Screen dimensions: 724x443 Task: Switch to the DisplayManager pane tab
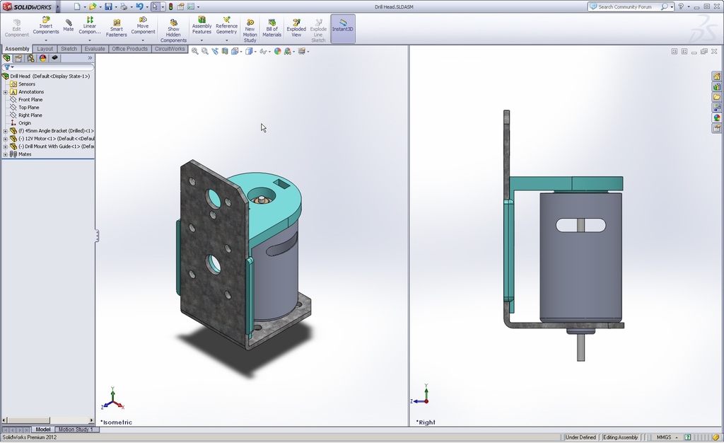pos(42,58)
